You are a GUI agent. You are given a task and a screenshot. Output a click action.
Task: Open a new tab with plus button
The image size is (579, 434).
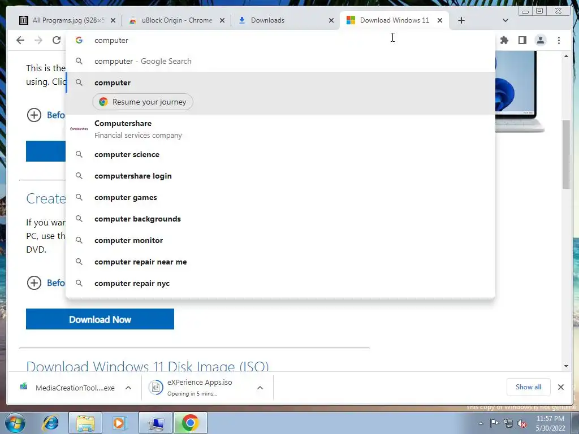click(x=461, y=20)
